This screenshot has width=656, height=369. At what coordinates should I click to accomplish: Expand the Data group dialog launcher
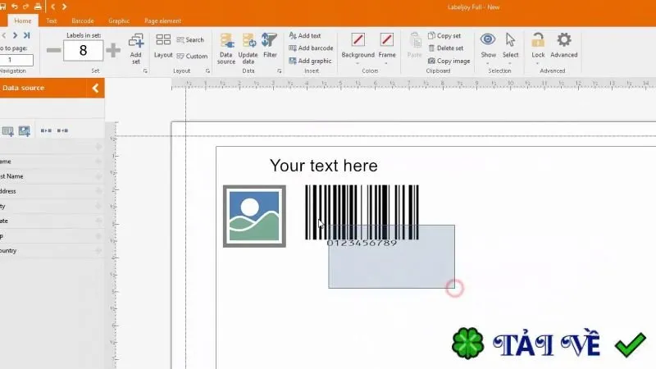pos(279,71)
